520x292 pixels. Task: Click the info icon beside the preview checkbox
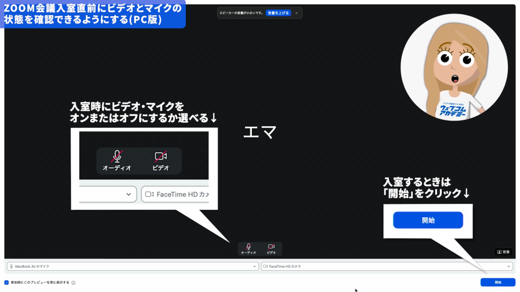(74, 283)
